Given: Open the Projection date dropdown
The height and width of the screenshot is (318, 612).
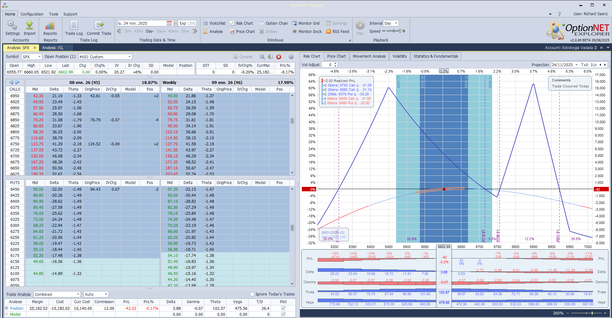Looking at the screenshot, I should (576, 65).
